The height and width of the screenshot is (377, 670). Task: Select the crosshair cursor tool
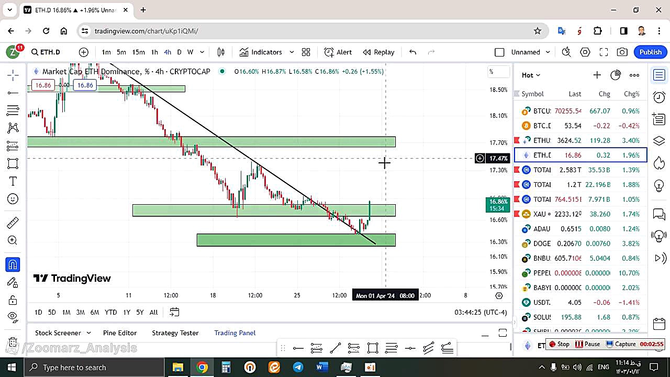point(13,75)
